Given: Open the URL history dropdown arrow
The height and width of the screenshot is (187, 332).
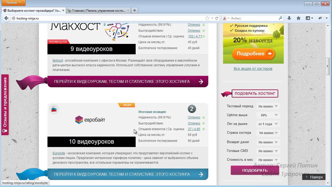Looking at the screenshot, I should tap(212, 18).
